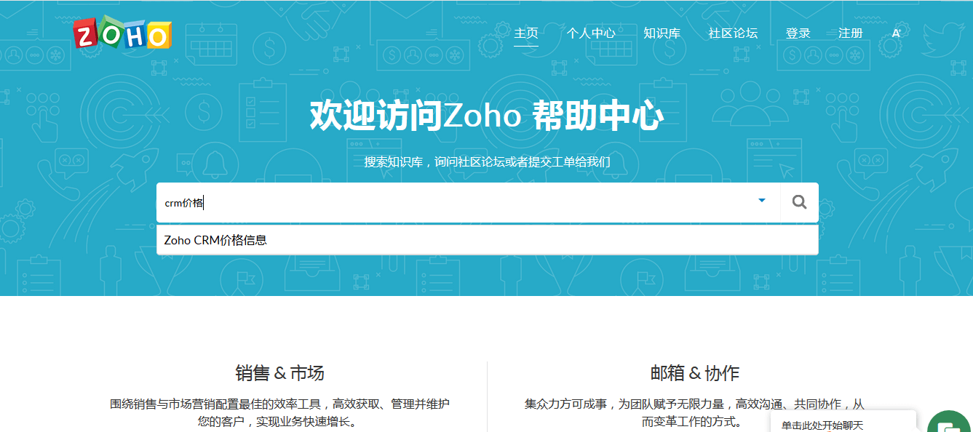Click the magnifier search icon button

(x=800, y=202)
